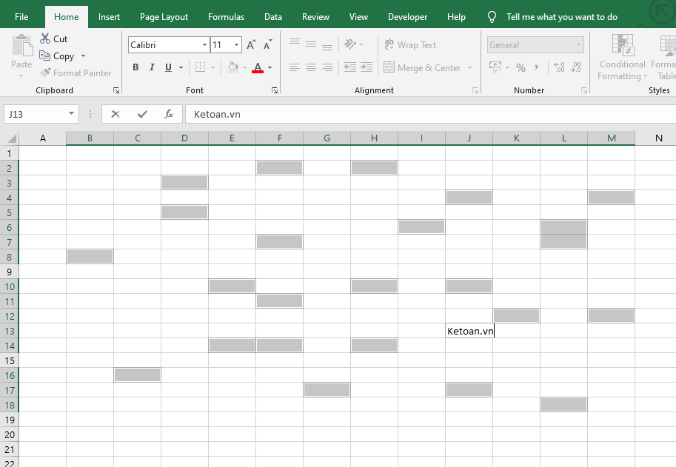Image resolution: width=676 pixels, height=467 pixels.
Task: Decrease font size with small A icon
Action: click(267, 45)
